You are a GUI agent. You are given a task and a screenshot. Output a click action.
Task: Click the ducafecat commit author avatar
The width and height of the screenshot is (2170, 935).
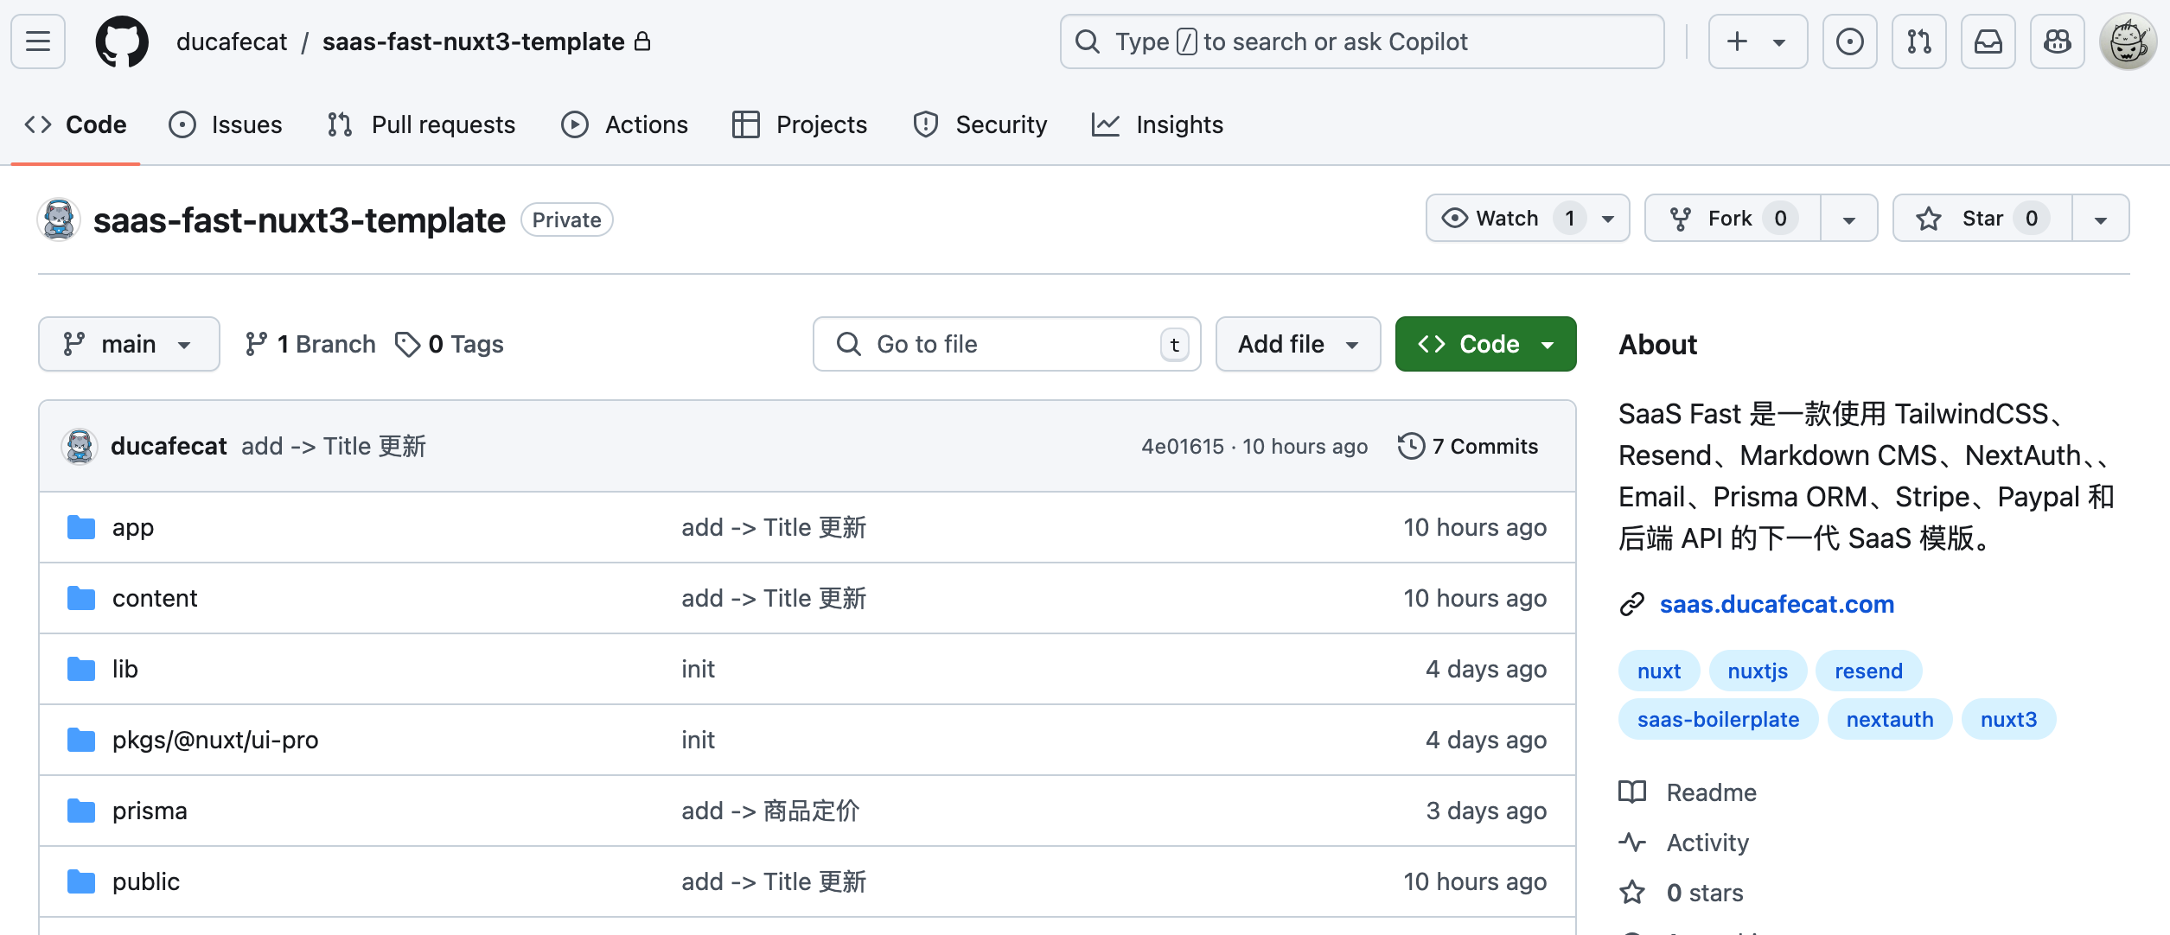pyautogui.click(x=80, y=446)
